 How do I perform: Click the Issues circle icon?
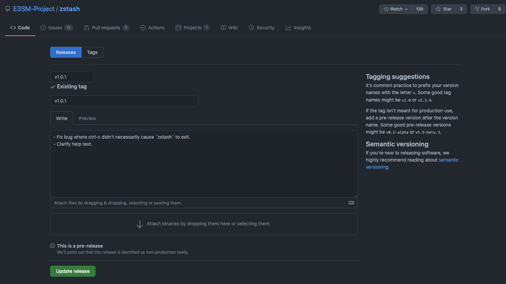click(43, 28)
